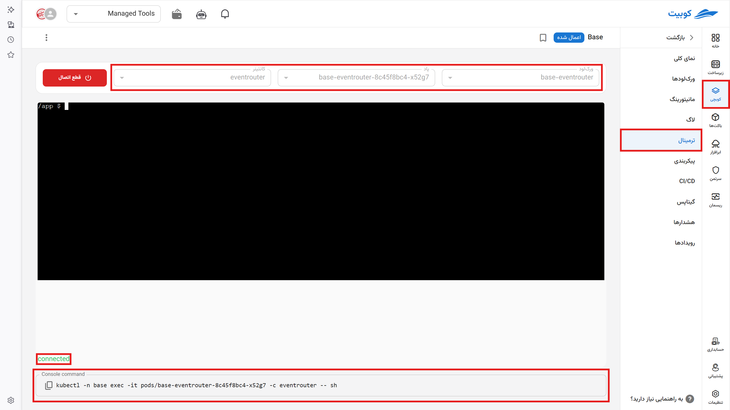730x410 pixels.
Task: Open مانیتورینگ monitoring menu item
Action: click(x=661, y=99)
